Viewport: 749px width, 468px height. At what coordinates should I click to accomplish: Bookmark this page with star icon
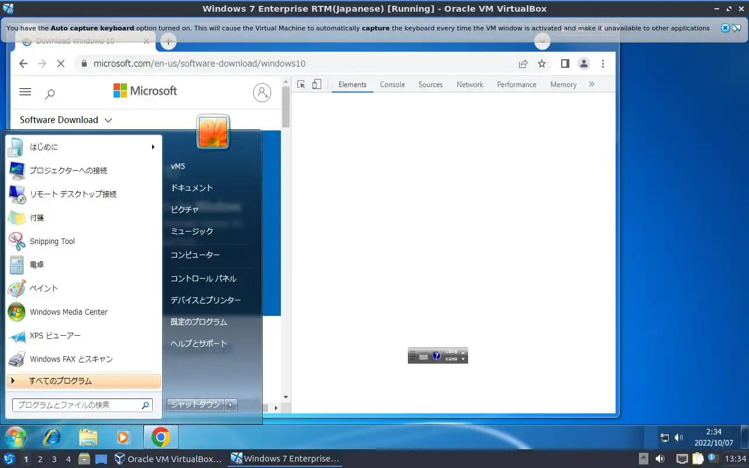tap(542, 64)
